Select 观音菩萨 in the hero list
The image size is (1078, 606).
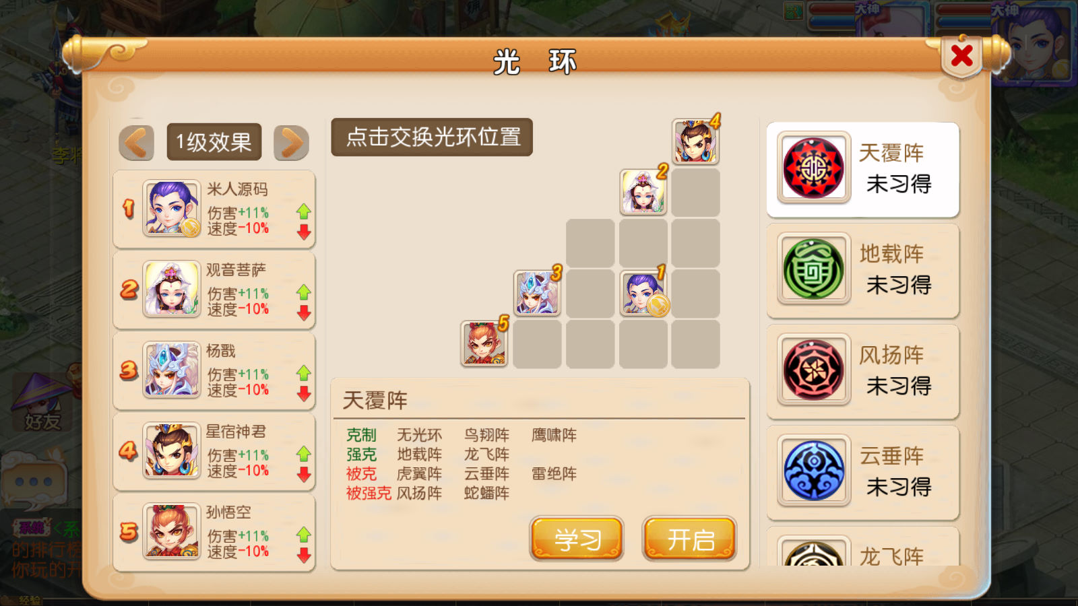(214, 290)
